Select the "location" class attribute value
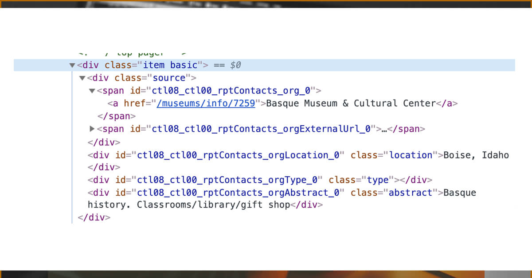Image resolution: width=532 pixels, height=278 pixels. (x=411, y=155)
